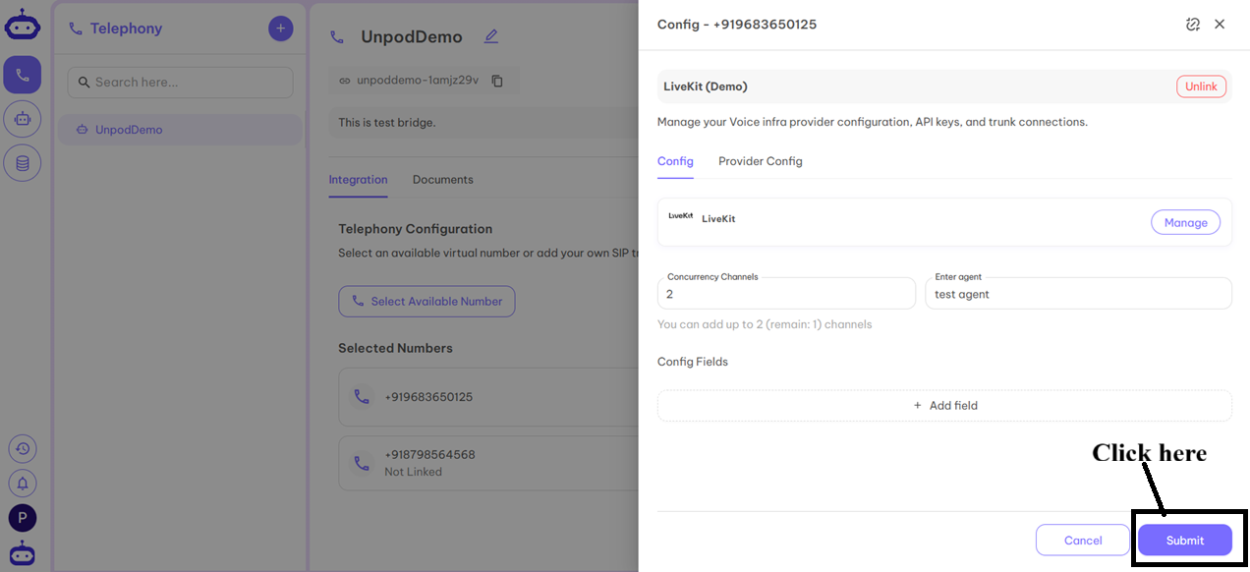Click the link icon in Config panel header
1250x572 pixels.
pos(1193,24)
